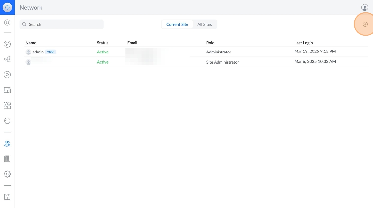Image resolution: width=373 pixels, height=208 pixels.
Task: Click the Site Administrator role cell
Action: [x=223, y=62]
